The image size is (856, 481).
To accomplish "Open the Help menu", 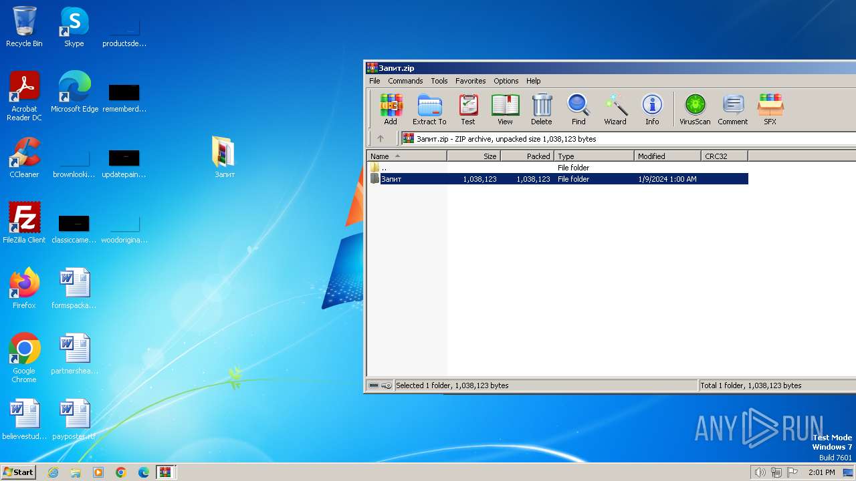I will (x=534, y=81).
